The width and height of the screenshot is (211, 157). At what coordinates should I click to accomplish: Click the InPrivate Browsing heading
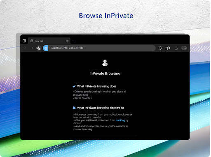pos(105,74)
